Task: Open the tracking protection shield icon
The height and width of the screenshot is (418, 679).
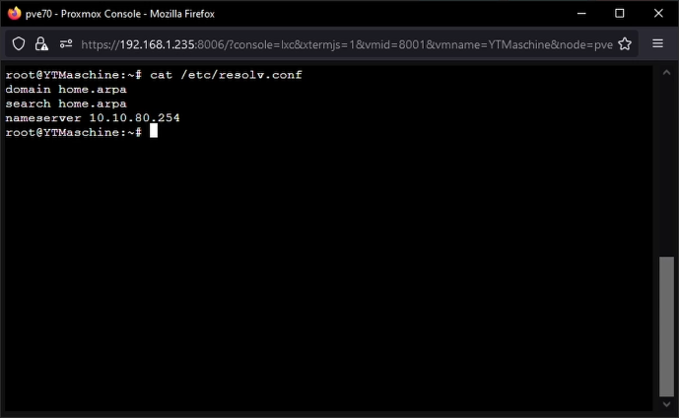Action: coord(19,43)
